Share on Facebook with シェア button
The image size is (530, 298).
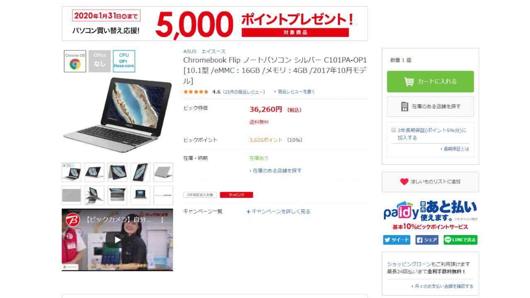point(426,240)
